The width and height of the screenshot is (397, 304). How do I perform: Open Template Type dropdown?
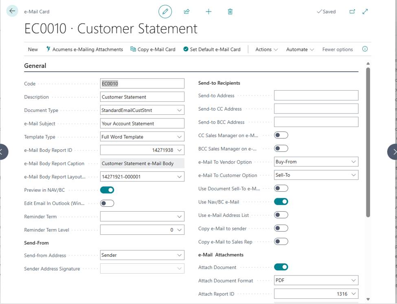(x=179, y=137)
